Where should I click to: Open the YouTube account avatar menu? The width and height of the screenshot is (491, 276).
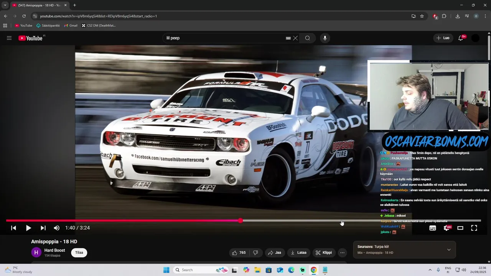[x=475, y=38]
